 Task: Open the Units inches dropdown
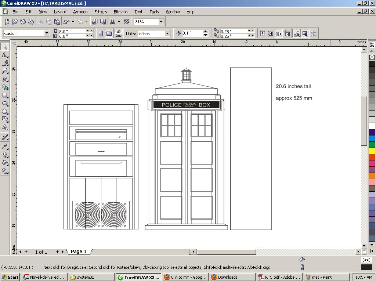pos(167,33)
